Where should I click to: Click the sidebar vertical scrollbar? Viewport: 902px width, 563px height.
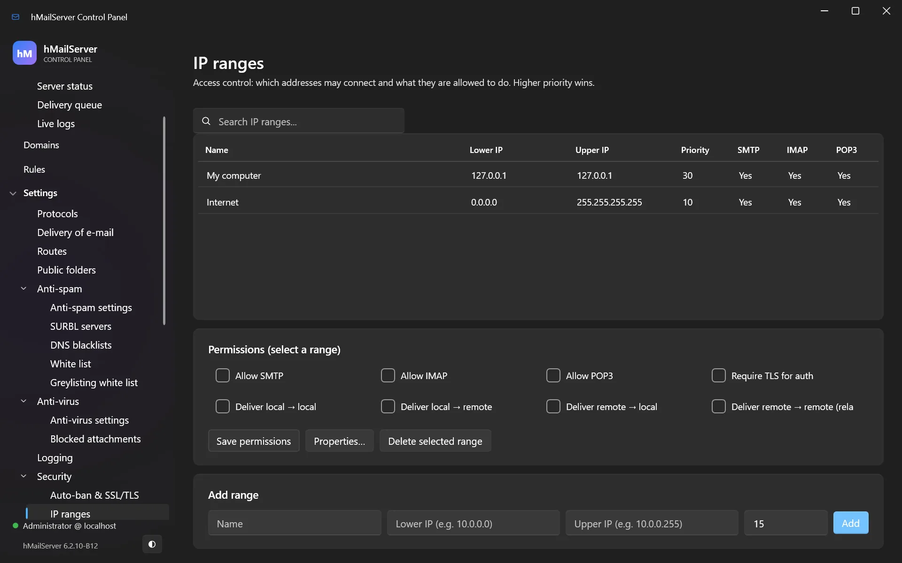point(164,221)
